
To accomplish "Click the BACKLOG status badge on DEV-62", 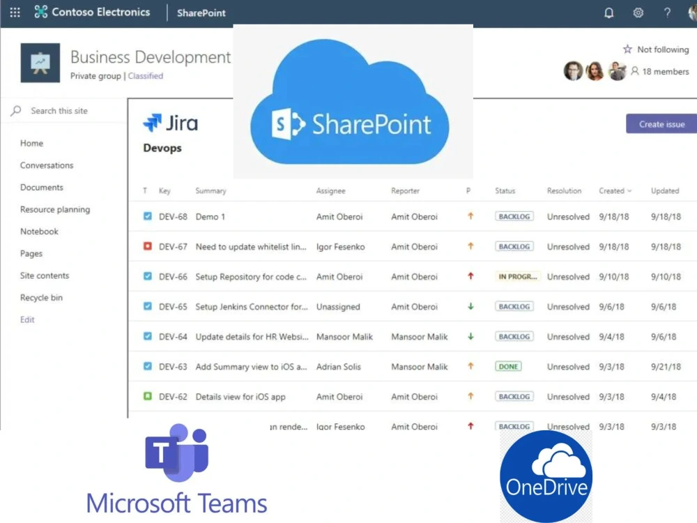I will point(514,396).
